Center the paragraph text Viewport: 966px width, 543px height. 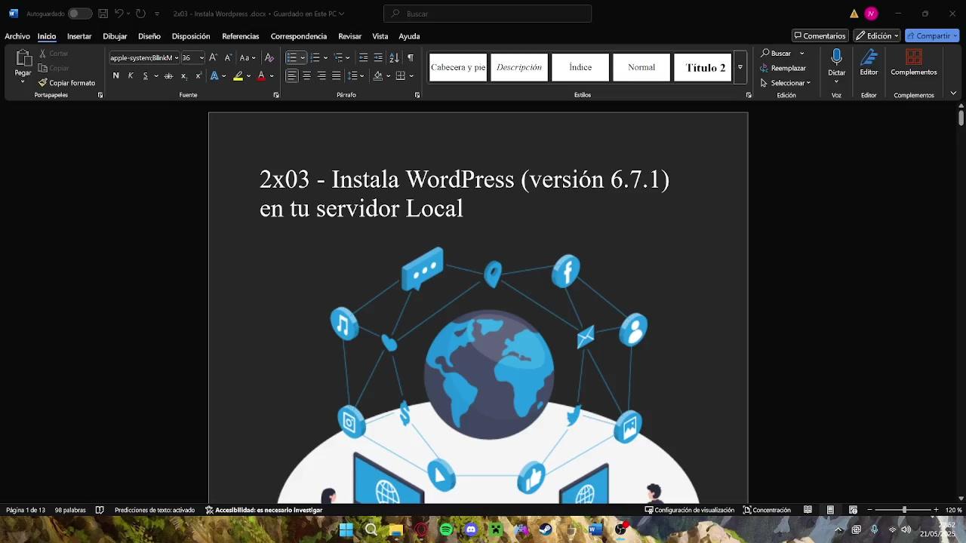click(x=306, y=75)
